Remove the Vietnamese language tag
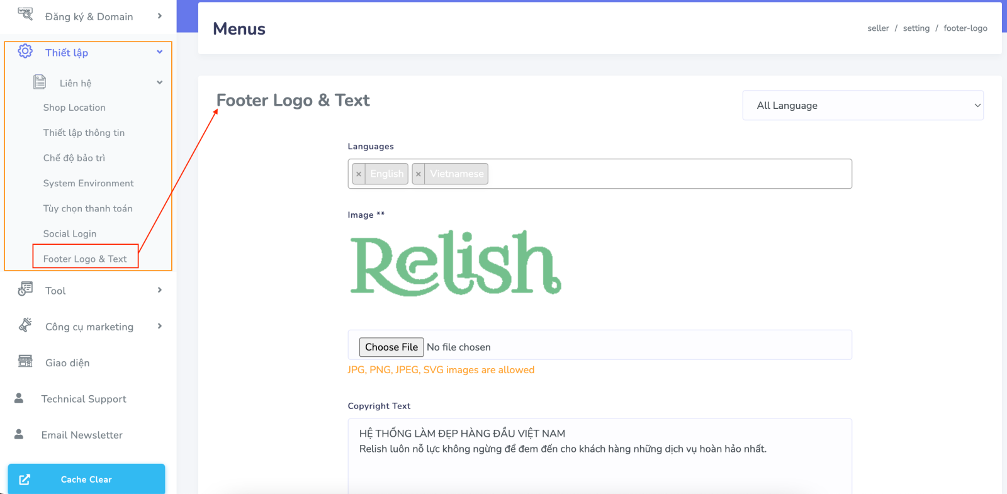 [419, 174]
